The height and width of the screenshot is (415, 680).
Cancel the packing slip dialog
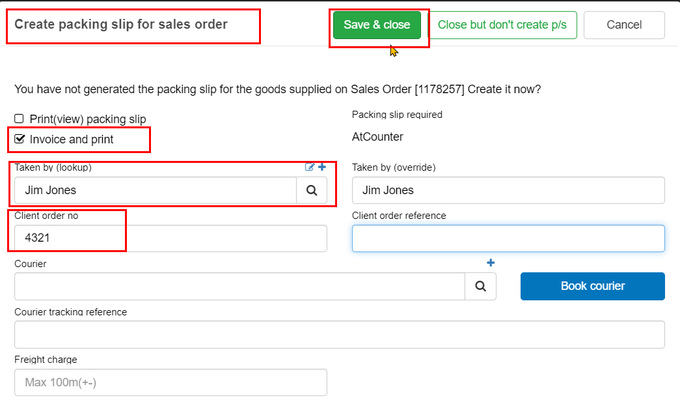tap(624, 25)
